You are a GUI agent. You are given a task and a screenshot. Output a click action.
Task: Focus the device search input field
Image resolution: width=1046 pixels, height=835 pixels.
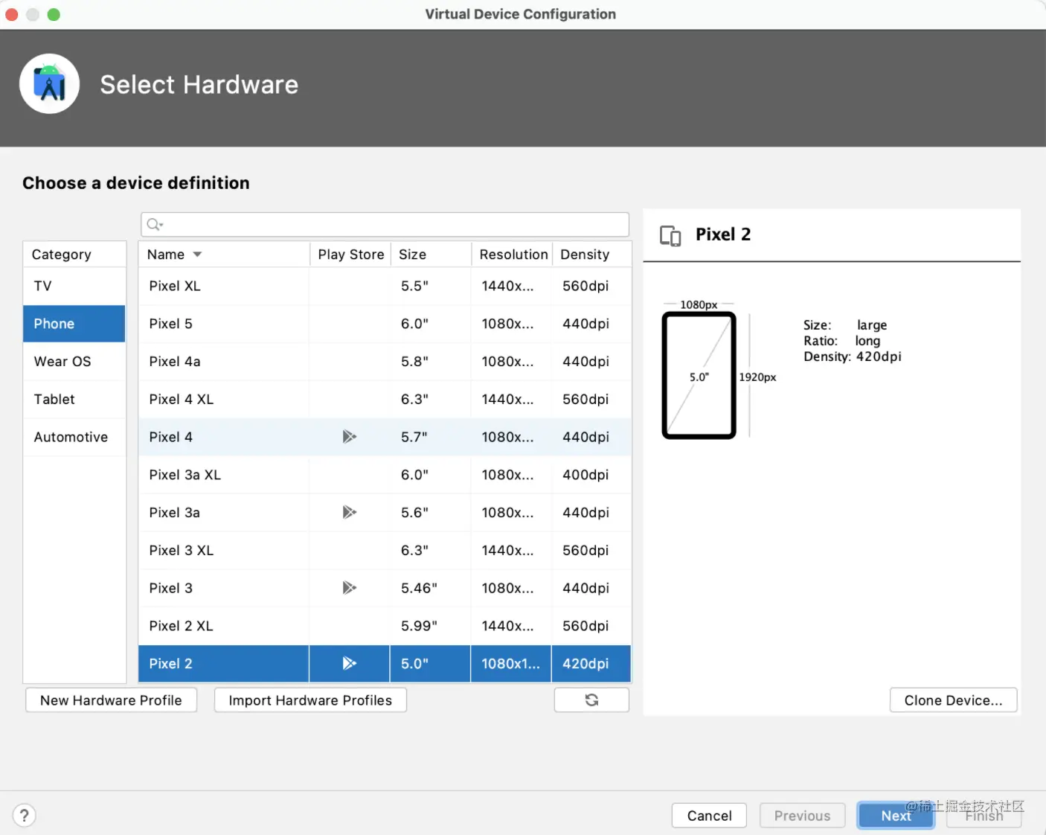coord(385,225)
